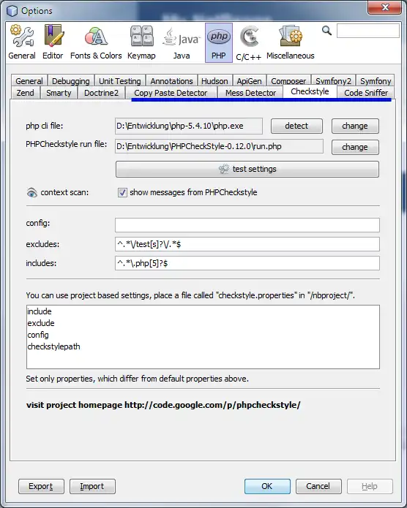The image size is (407, 508).
Task: Open the Miscellaneous options category
Action: pyautogui.click(x=291, y=43)
